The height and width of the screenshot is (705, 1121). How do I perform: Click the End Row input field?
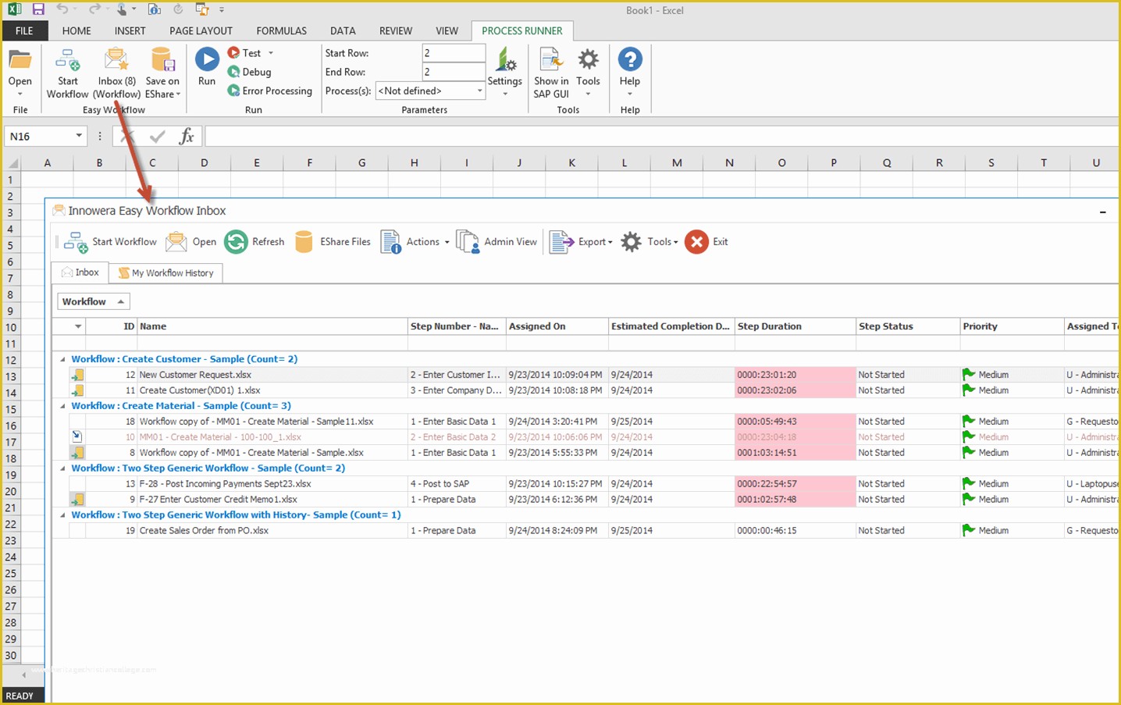pos(454,72)
